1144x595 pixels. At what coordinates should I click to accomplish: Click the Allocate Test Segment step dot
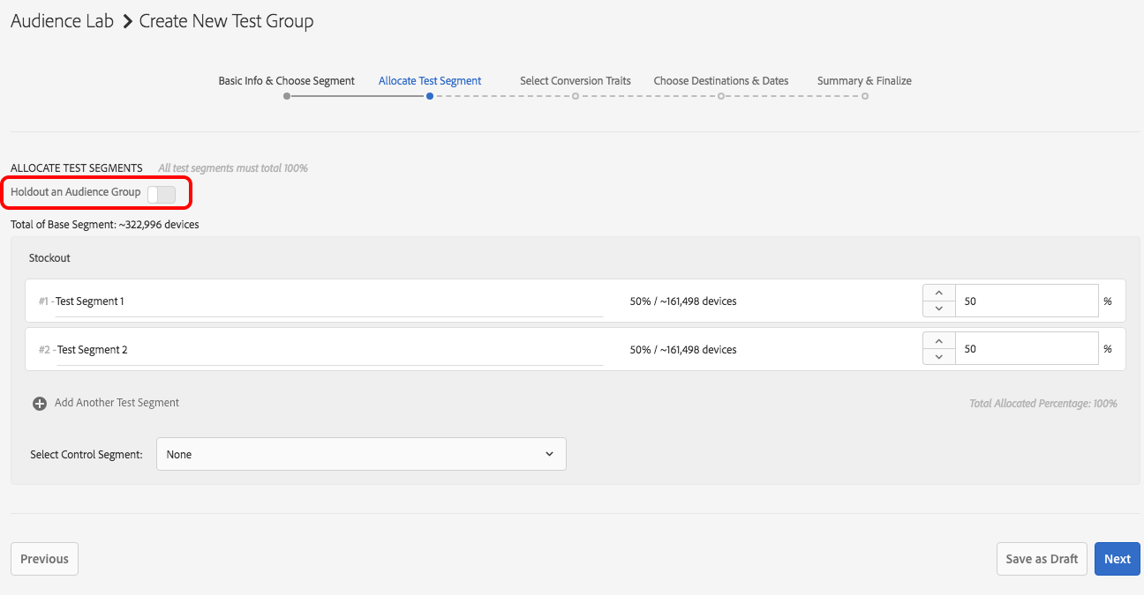point(429,96)
